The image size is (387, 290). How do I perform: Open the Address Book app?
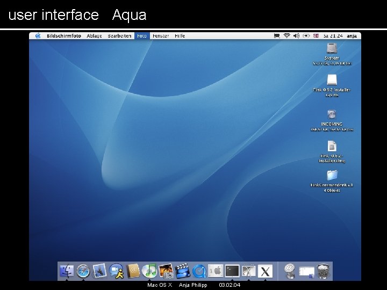(133, 270)
